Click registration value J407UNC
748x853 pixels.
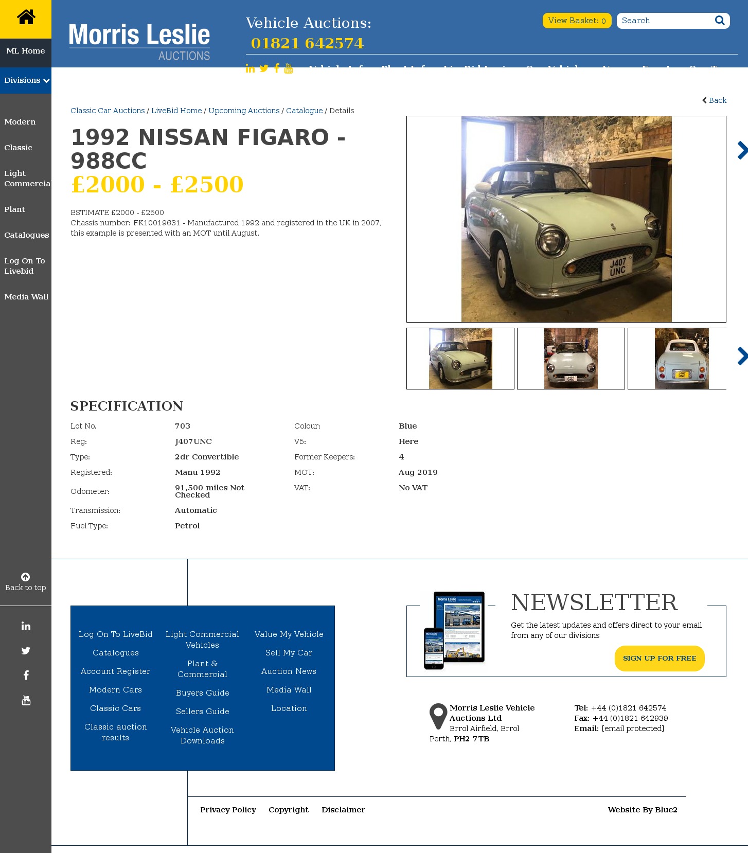tap(193, 441)
